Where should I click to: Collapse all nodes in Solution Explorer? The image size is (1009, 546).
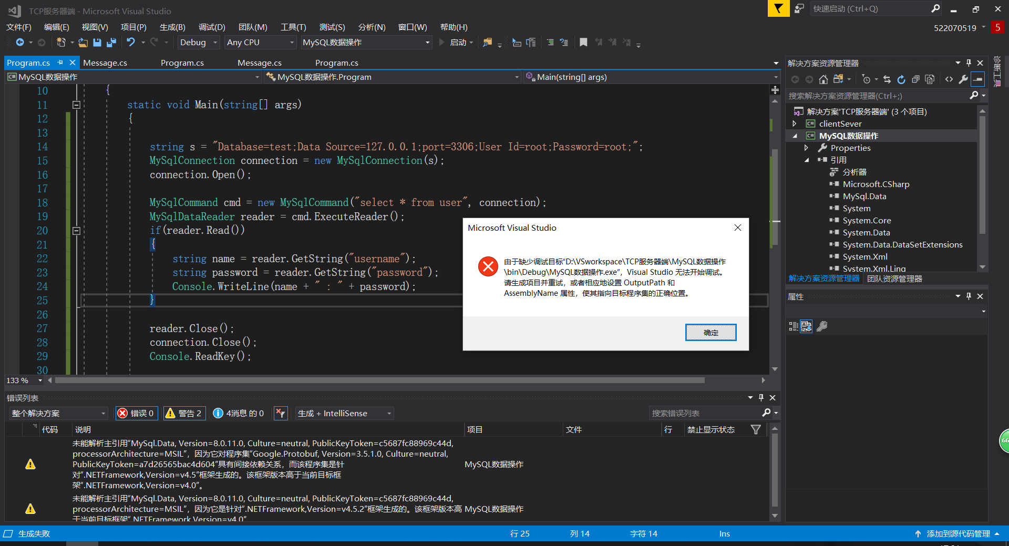(915, 79)
